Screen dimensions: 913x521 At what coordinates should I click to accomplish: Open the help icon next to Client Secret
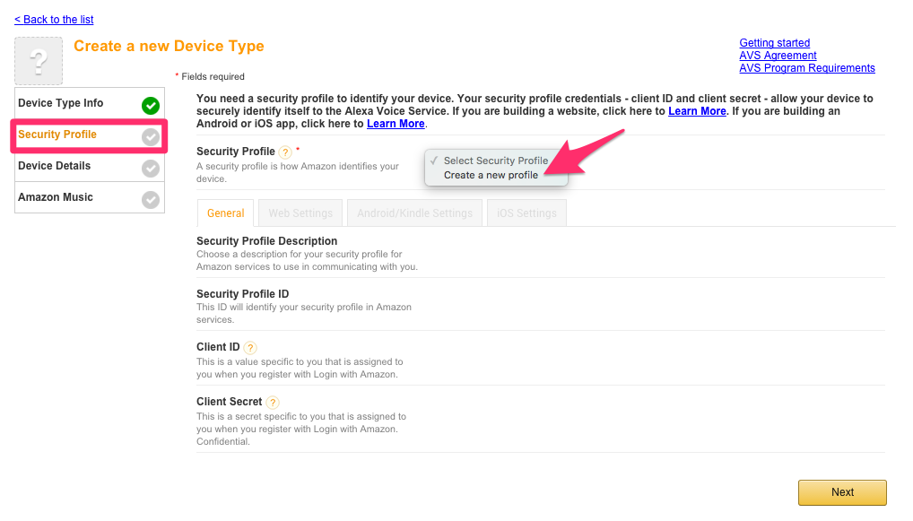pyautogui.click(x=273, y=403)
